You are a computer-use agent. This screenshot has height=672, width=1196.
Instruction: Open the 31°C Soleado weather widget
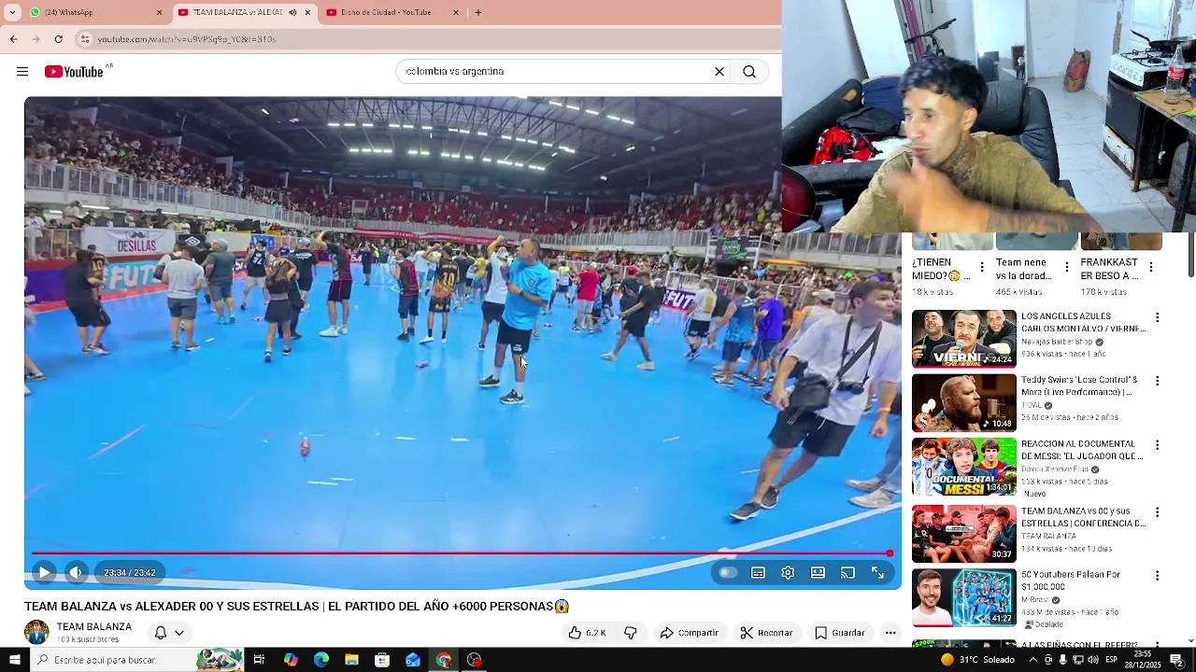[x=977, y=660]
